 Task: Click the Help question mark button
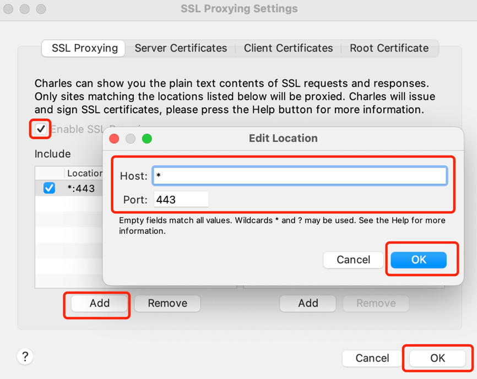click(x=25, y=356)
